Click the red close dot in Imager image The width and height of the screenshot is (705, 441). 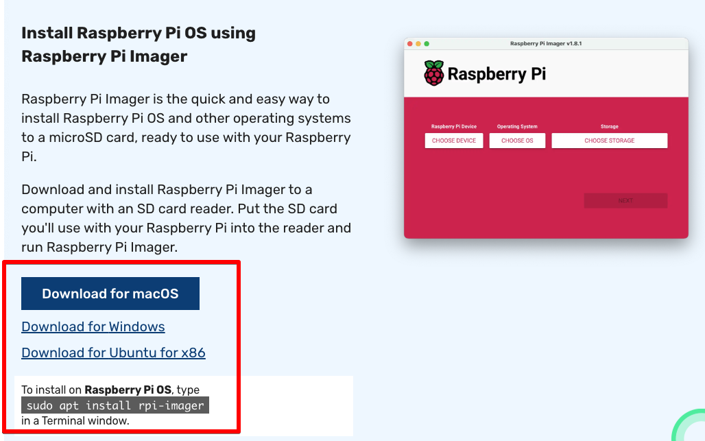pos(410,44)
